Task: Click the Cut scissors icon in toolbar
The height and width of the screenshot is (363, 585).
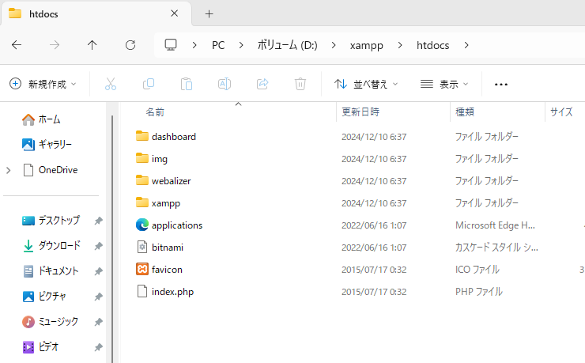Action: (111, 84)
